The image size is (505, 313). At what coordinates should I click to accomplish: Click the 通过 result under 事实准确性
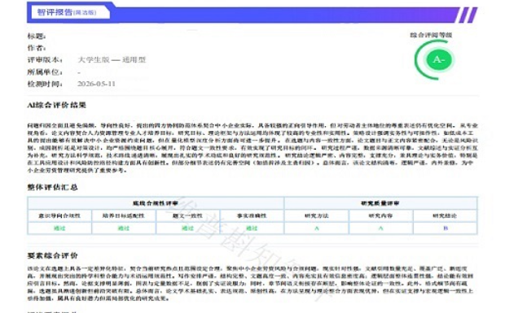[252, 228]
